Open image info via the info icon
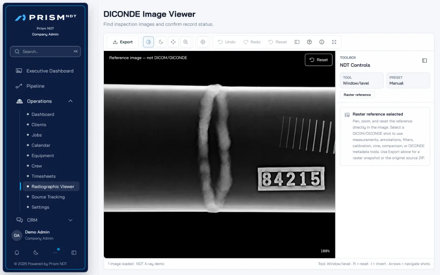This screenshot has height=275, width=440. [321, 42]
